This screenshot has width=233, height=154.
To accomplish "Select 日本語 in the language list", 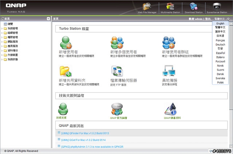I will click(220, 36).
